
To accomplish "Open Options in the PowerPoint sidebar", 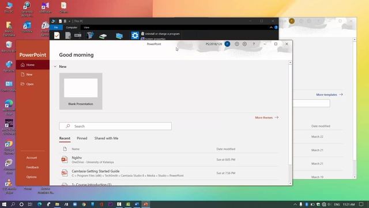I will (32, 177).
